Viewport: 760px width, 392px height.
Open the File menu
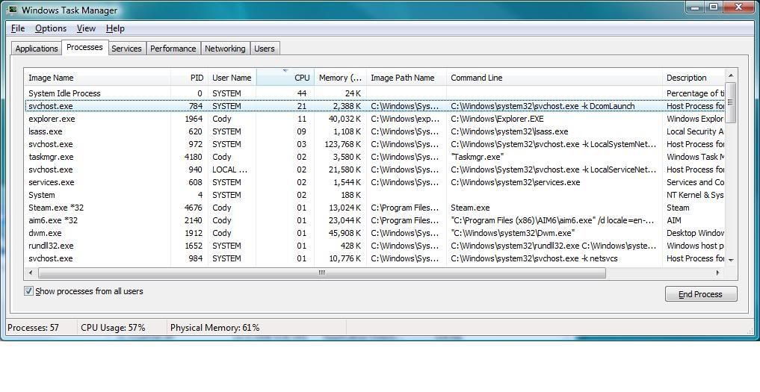point(17,28)
